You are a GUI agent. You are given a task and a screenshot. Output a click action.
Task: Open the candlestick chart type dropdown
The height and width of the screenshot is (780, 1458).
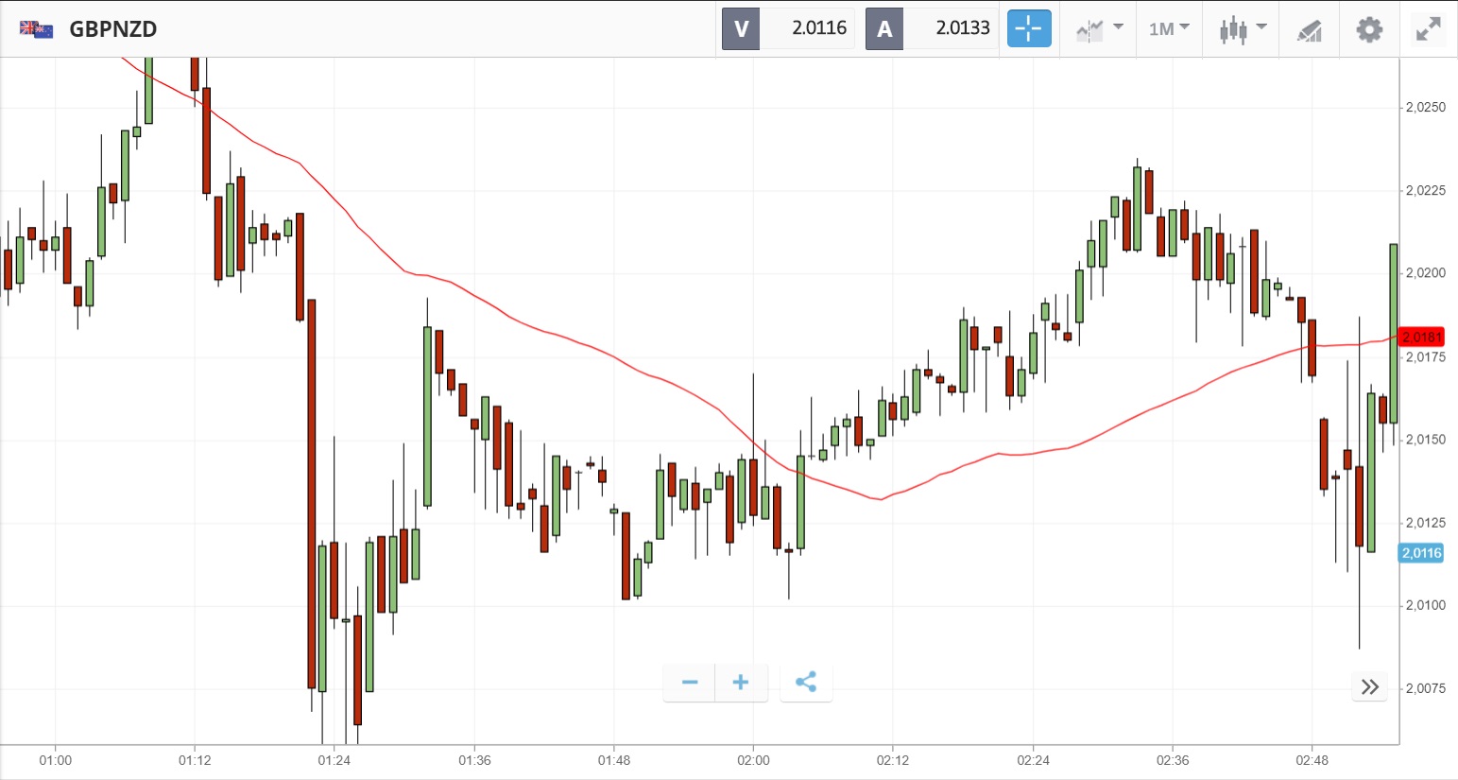(x=1242, y=29)
